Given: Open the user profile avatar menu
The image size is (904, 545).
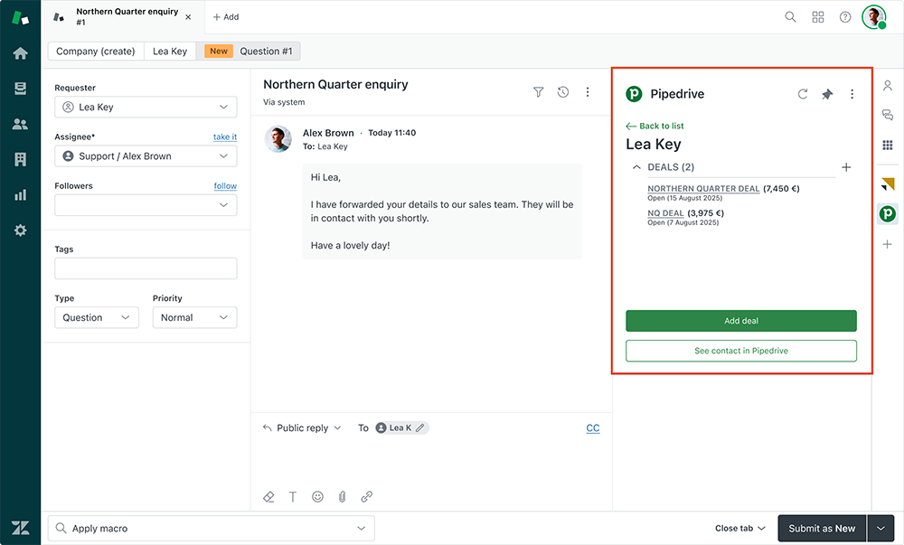Looking at the screenshot, I should (x=874, y=16).
